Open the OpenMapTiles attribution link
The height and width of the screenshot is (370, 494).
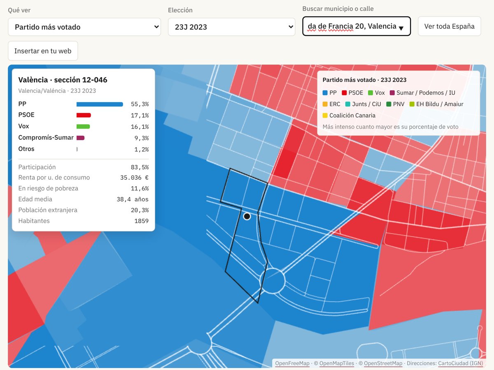pos(337,363)
